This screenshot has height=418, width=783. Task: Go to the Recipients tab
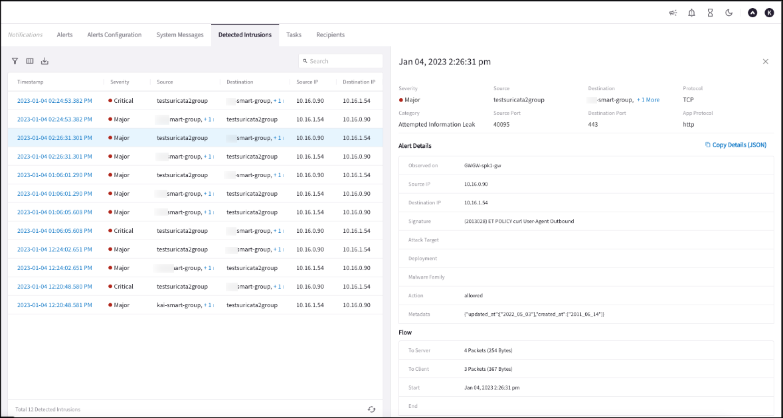click(330, 35)
